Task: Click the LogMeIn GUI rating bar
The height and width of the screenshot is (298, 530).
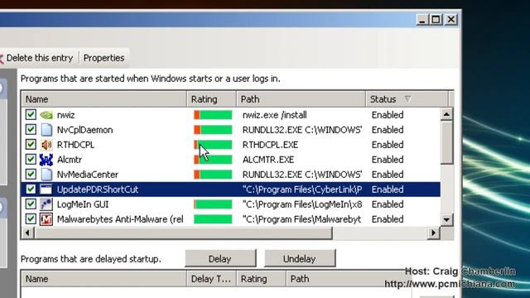Action: pyautogui.click(x=213, y=204)
